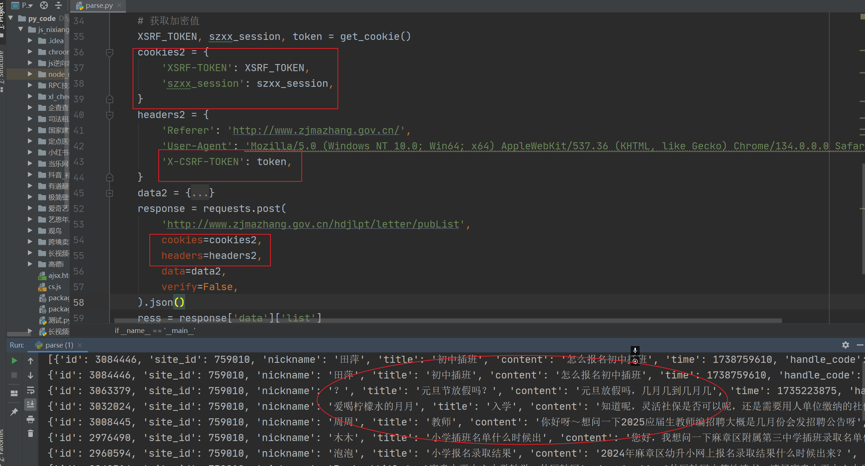This screenshot has height=466, width=865.
Task: Click the locate target icon in Project toolbar
Action: point(44,5)
